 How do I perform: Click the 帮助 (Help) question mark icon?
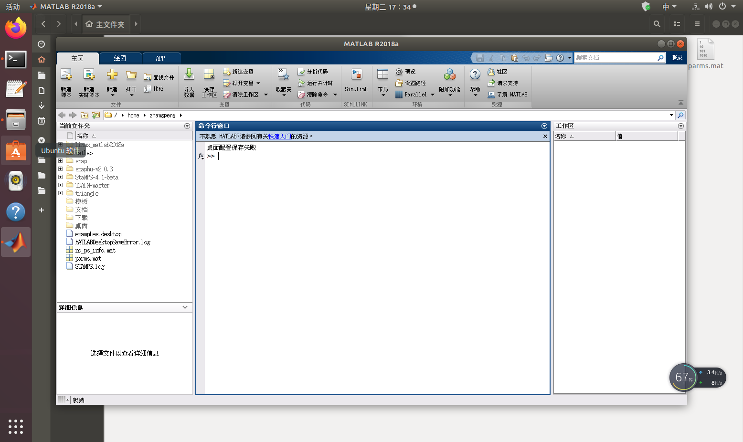pyautogui.click(x=475, y=74)
